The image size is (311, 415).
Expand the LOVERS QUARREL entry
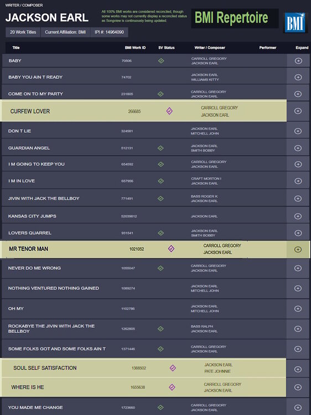click(x=298, y=233)
